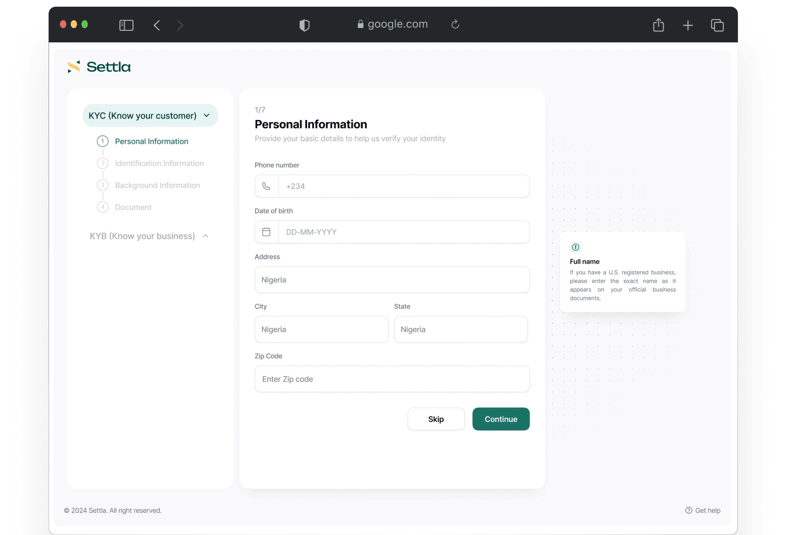Toggle the browser sidebar icon
Viewport: 786px width, 535px height.
[126, 25]
